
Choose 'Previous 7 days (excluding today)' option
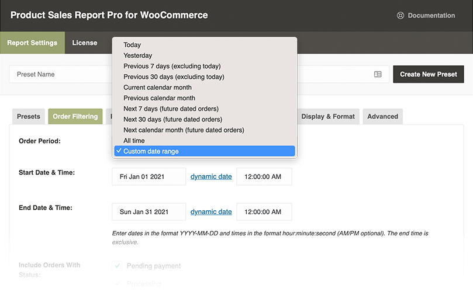click(172, 66)
